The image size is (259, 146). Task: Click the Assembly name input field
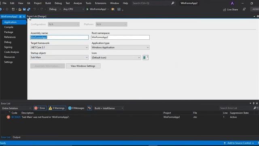pos(59,37)
